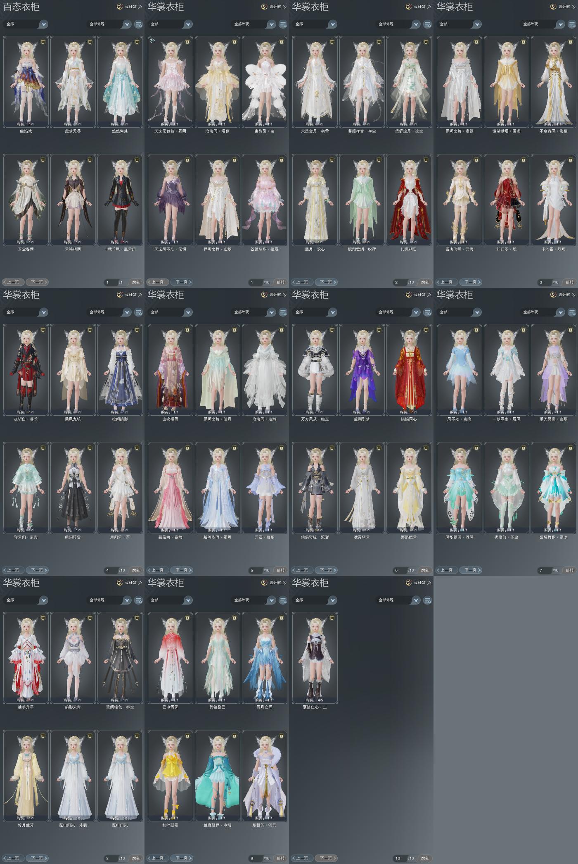Open the 全部 dropdown on the page 4 panel
The width and height of the screenshot is (578, 864).
coord(26,312)
